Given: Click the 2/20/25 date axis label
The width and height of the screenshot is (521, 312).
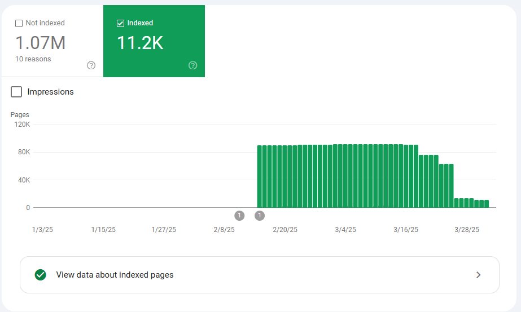Looking at the screenshot, I should 284,229.
